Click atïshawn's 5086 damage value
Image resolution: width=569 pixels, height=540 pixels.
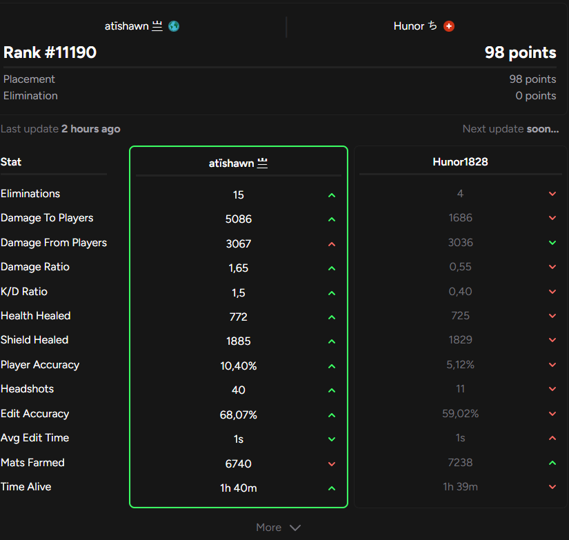[x=239, y=219]
